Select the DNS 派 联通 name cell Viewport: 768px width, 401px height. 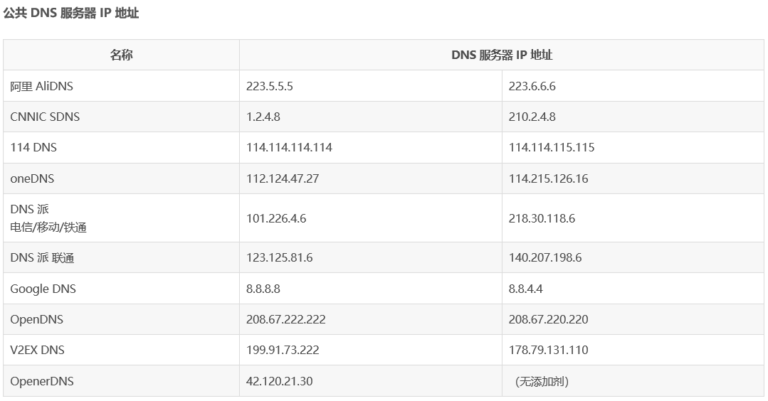tap(122, 257)
